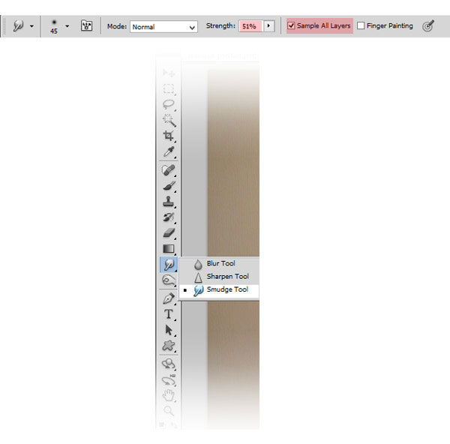
Task: Select the Crop tool
Action: [169, 136]
